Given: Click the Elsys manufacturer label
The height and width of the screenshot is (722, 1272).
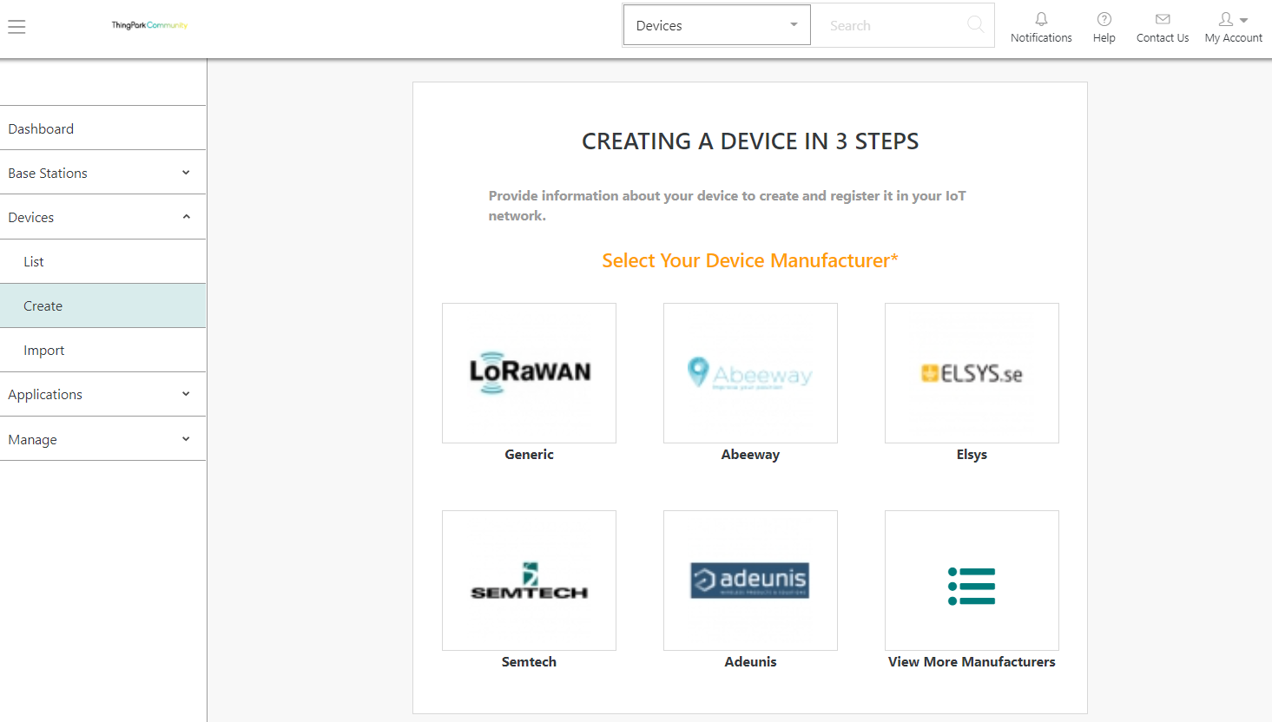Looking at the screenshot, I should [x=972, y=455].
